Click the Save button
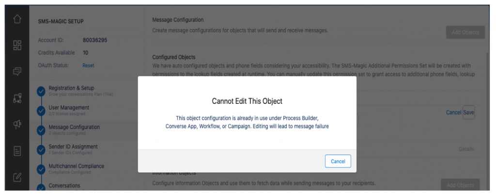This screenshot has width=496, height=196. coord(468,112)
